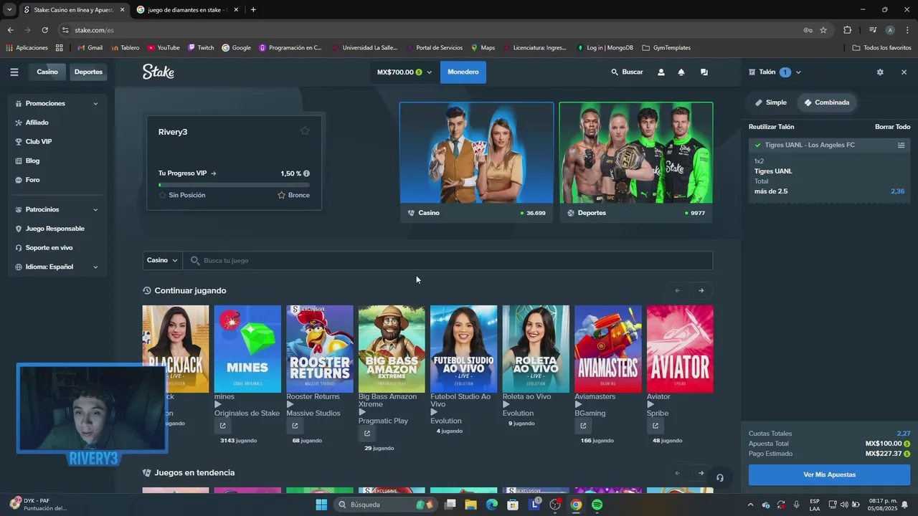
Task: Click Borrar Todo in bet slip
Action: click(892, 127)
